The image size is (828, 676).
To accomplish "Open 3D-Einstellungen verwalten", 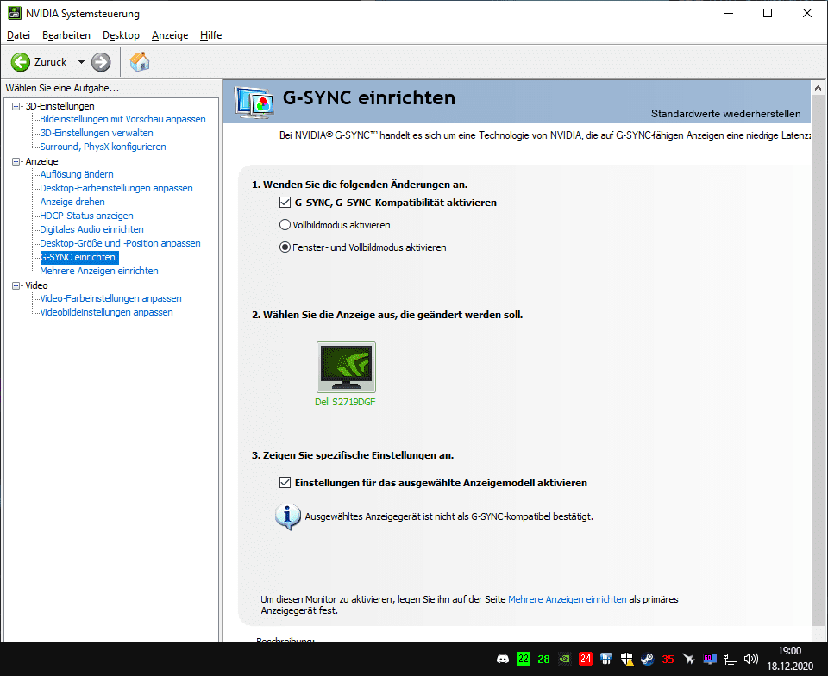I will pos(97,133).
